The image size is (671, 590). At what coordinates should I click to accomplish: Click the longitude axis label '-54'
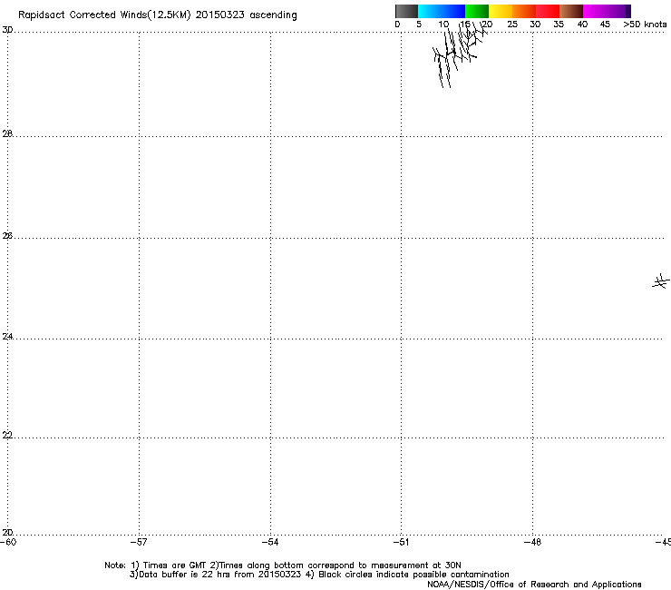click(x=270, y=542)
